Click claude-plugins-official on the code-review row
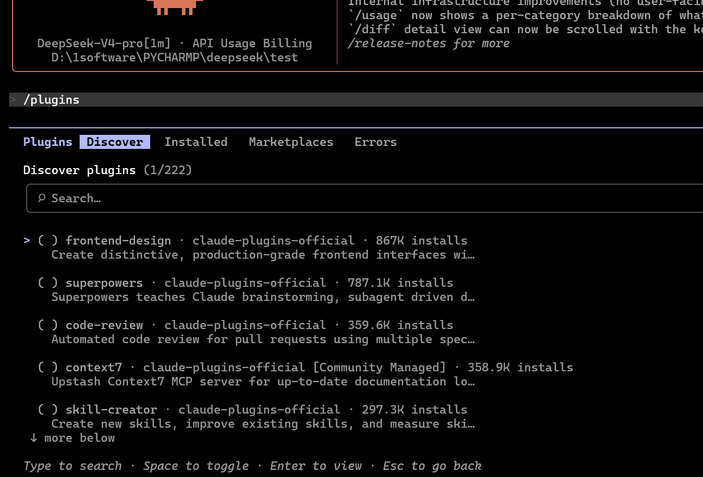The height and width of the screenshot is (477, 703). 245,325
